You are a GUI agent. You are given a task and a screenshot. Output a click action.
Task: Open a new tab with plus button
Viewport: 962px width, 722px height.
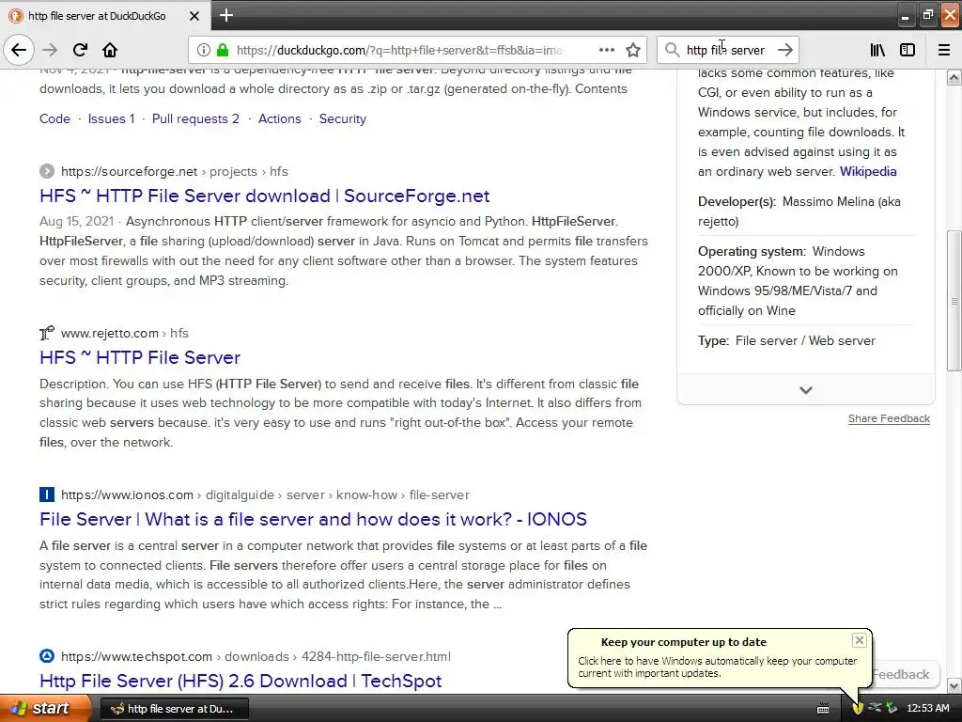pyautogui.click(x=225, y=15)
